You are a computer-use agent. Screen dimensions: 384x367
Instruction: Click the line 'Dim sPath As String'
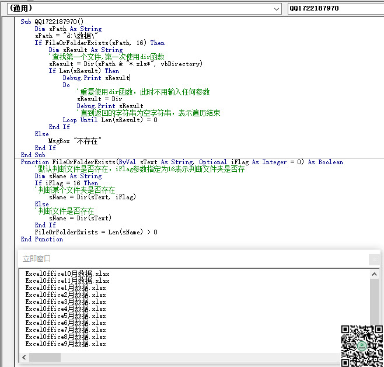pyautogui.click(x=68, y=29)
